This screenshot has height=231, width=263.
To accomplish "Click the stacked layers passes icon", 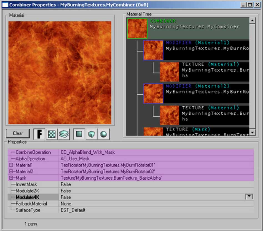I will 64,134.
